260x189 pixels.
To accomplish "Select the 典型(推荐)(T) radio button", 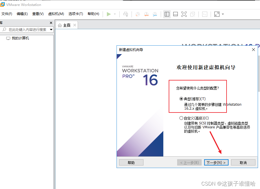I will pyautogui.click(x=181, y=99).
